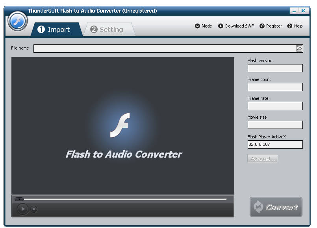Start conversion with the Convert button

276,207
